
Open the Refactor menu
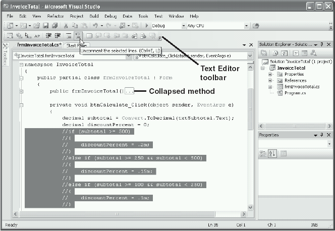[x=55, y=16]
